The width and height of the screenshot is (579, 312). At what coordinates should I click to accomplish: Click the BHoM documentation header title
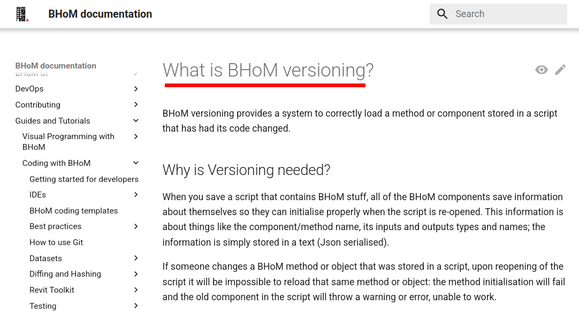[100, 14]
